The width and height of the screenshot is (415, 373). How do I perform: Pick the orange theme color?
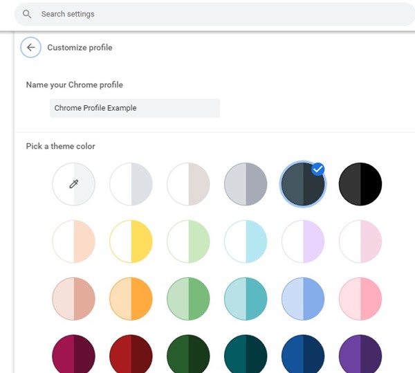[x=131, y=299]
